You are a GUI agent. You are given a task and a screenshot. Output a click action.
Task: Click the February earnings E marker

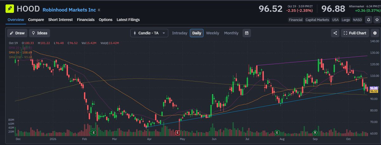(93, 132)
